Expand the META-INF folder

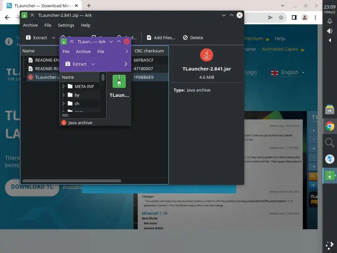pyautogui.click(x=64, y=87)
